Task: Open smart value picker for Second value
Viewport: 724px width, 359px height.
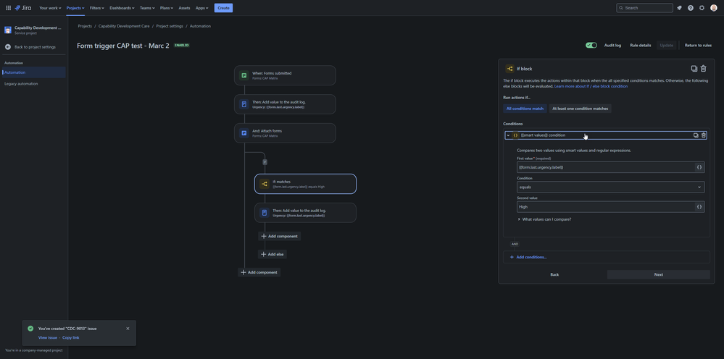Action: 699,206
